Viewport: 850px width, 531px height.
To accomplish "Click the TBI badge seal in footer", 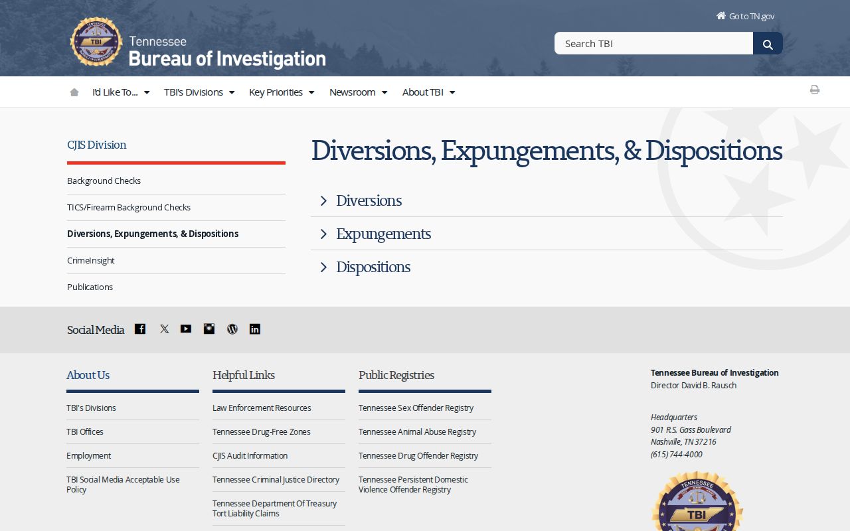I will pos(697,501).
